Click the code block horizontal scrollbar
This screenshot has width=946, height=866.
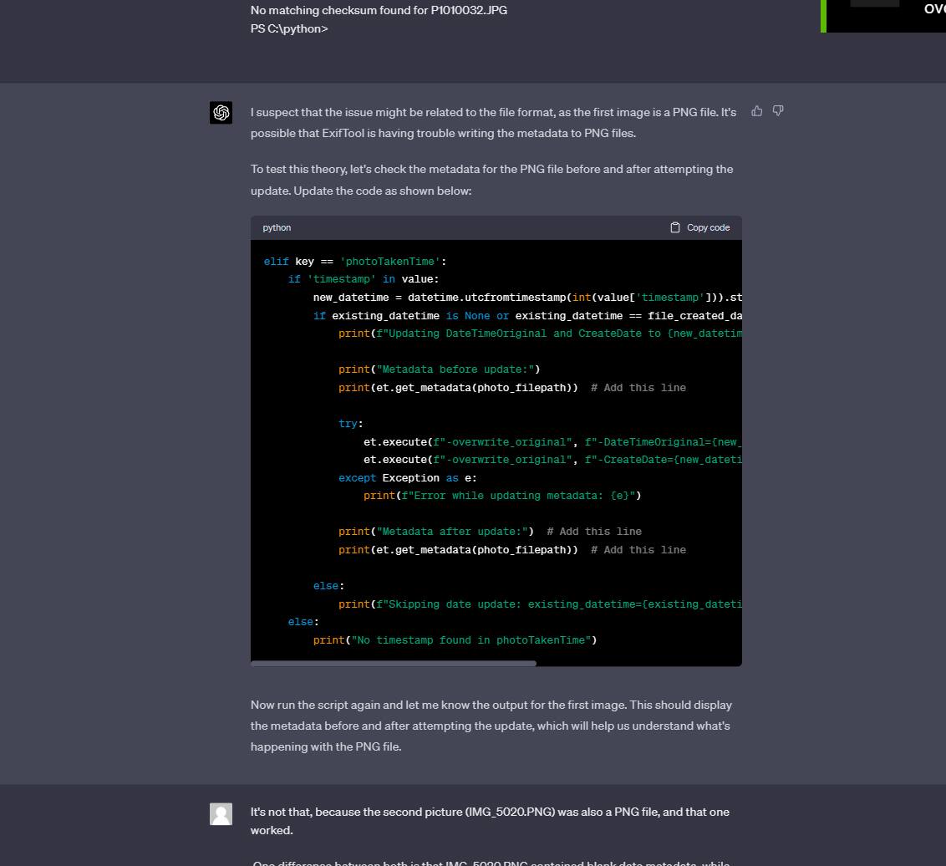[393, 664]
